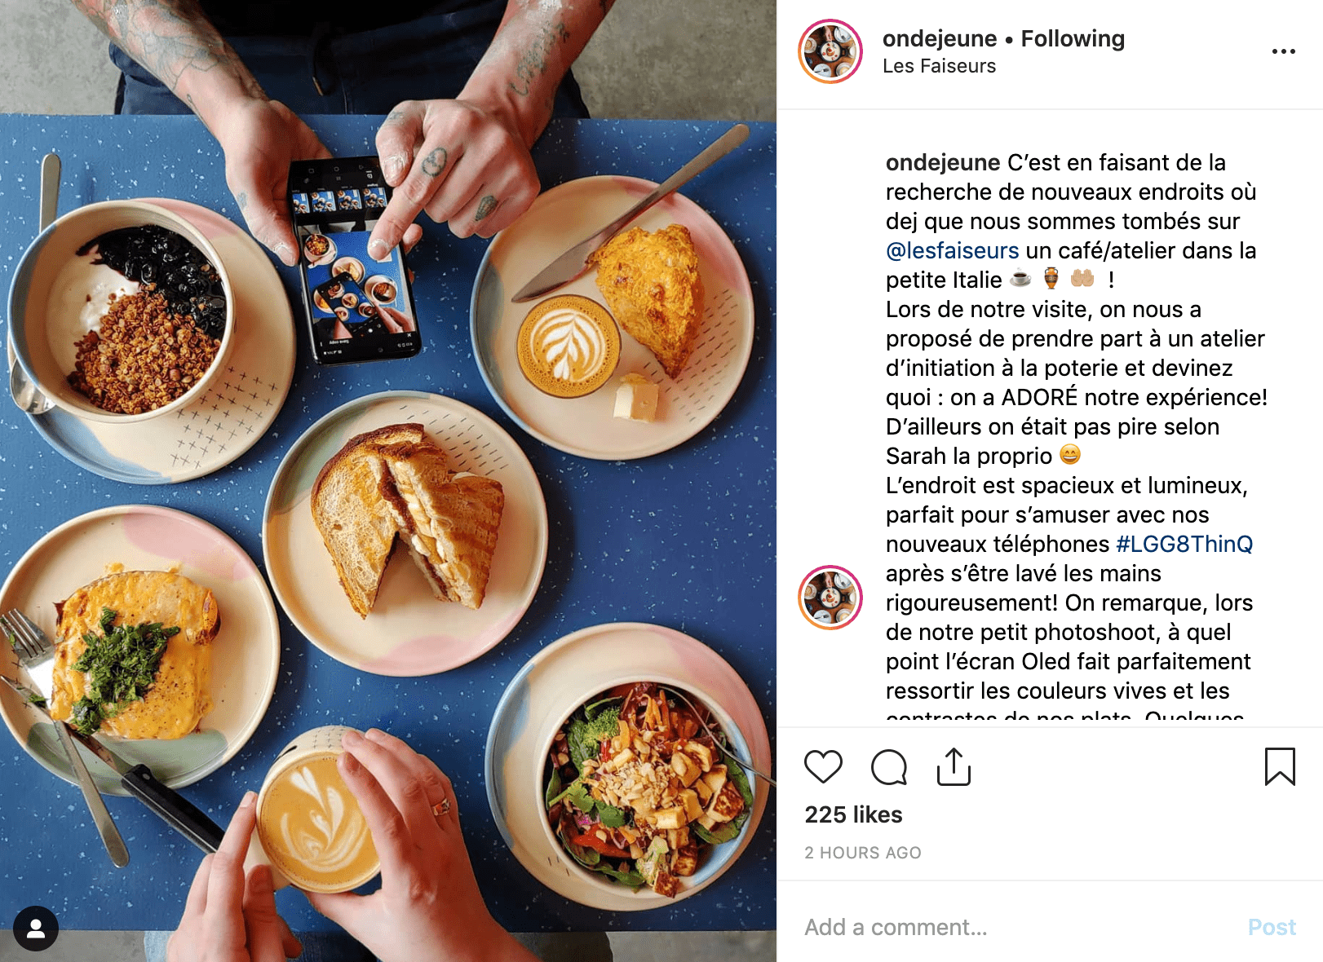Share the post using the share icon
This screenshot has height=962, width=1323.
point(954,767)
